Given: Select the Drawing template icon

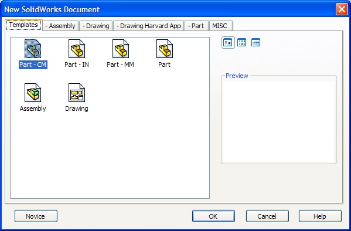Looking at the screenshot, I should click(x=77, y=93).
